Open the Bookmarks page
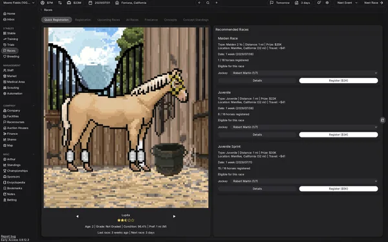 13,188
